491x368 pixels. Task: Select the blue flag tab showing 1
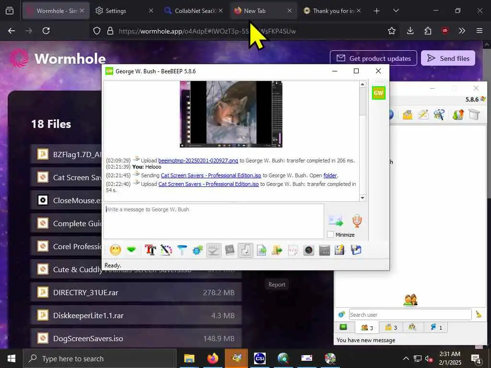click(436, 327)
